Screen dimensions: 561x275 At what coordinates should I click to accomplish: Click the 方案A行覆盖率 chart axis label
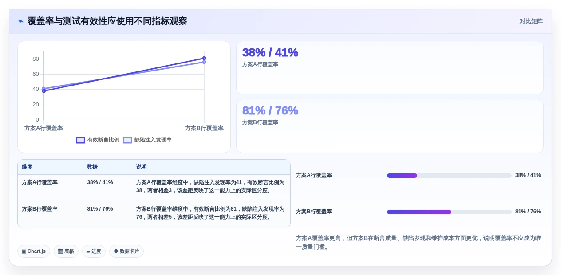point(43,128)
